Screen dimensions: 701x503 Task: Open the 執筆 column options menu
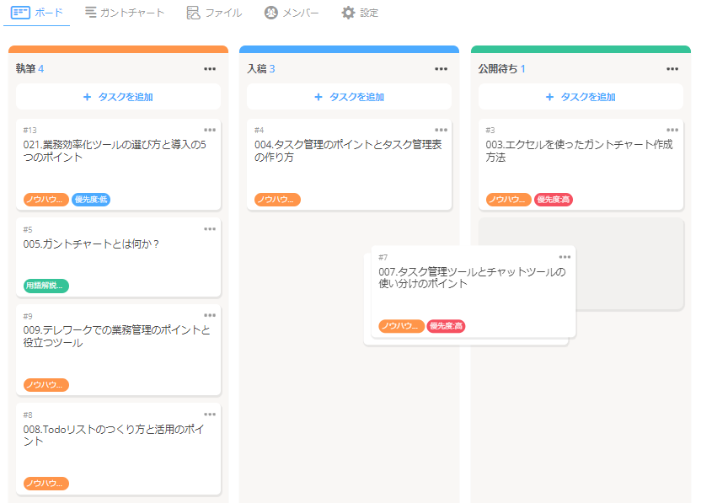pyautogui.click(x=210, y=69)
